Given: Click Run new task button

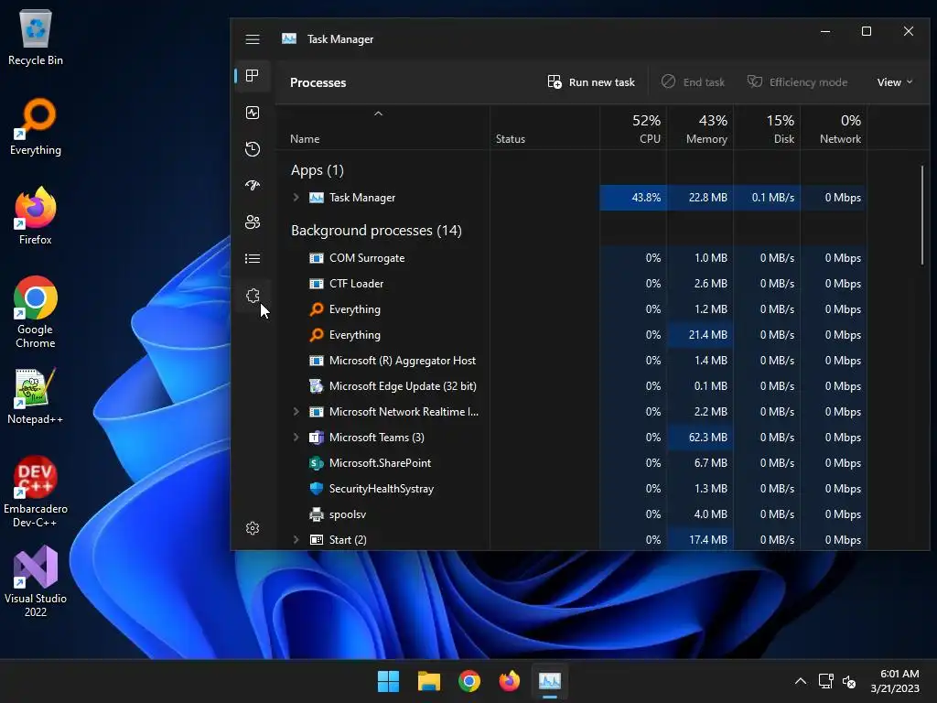Looking at the screenshot, I should pyautogui.click(x=591, y=82).
